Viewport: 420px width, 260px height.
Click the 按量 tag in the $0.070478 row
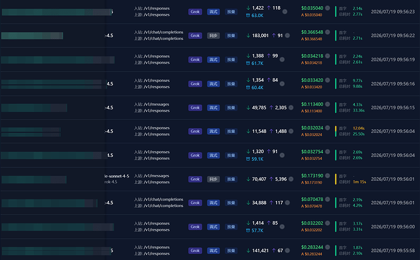[231, 203]
